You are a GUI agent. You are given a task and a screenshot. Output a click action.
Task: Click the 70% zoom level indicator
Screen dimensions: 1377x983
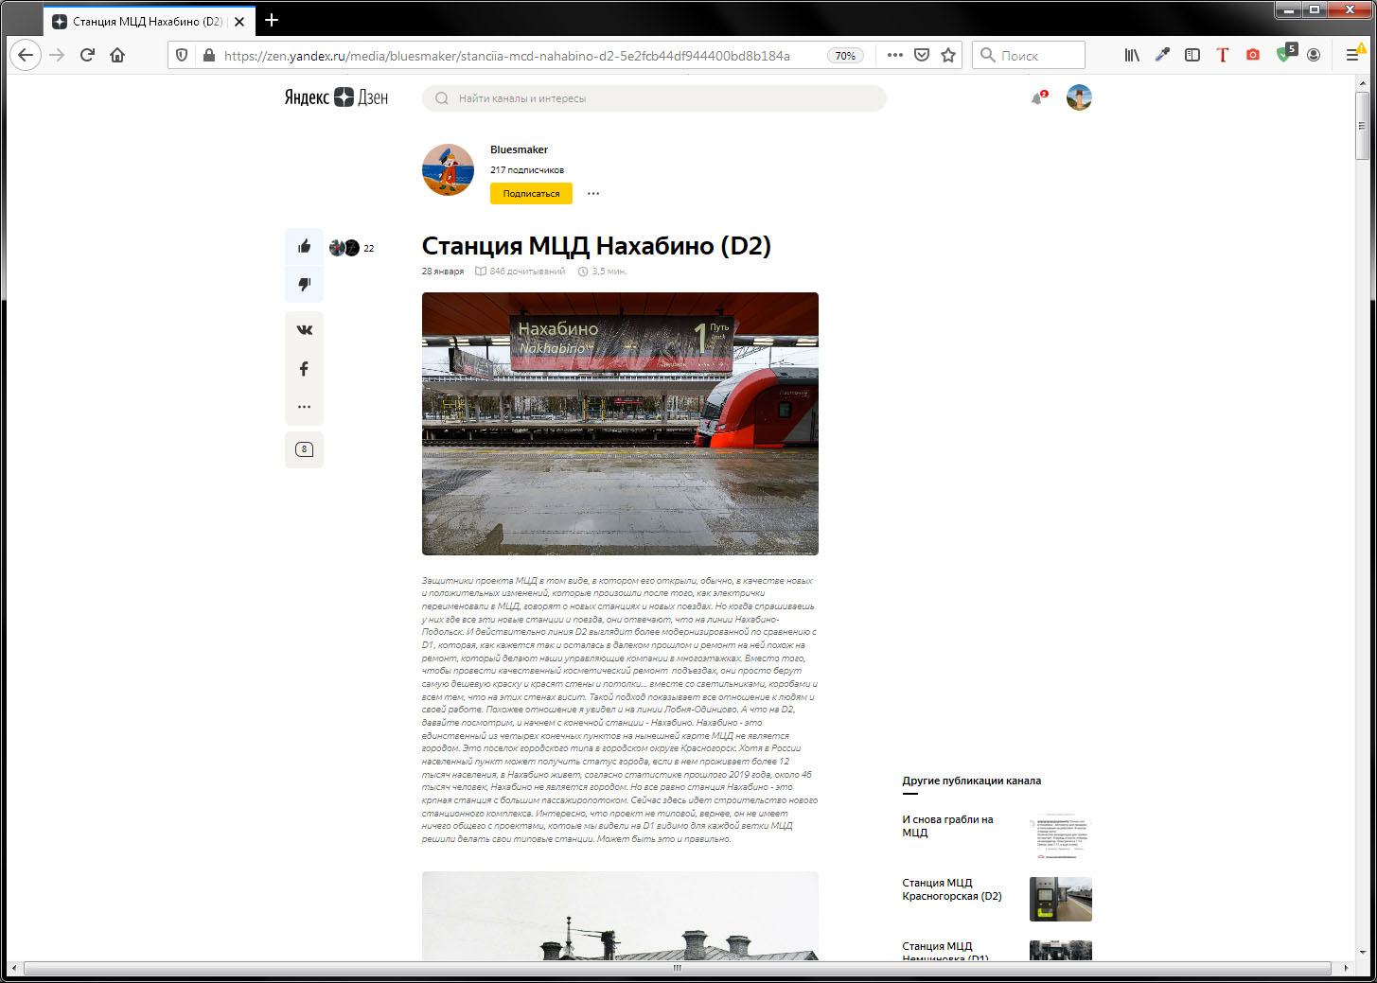tap(845, 56)
